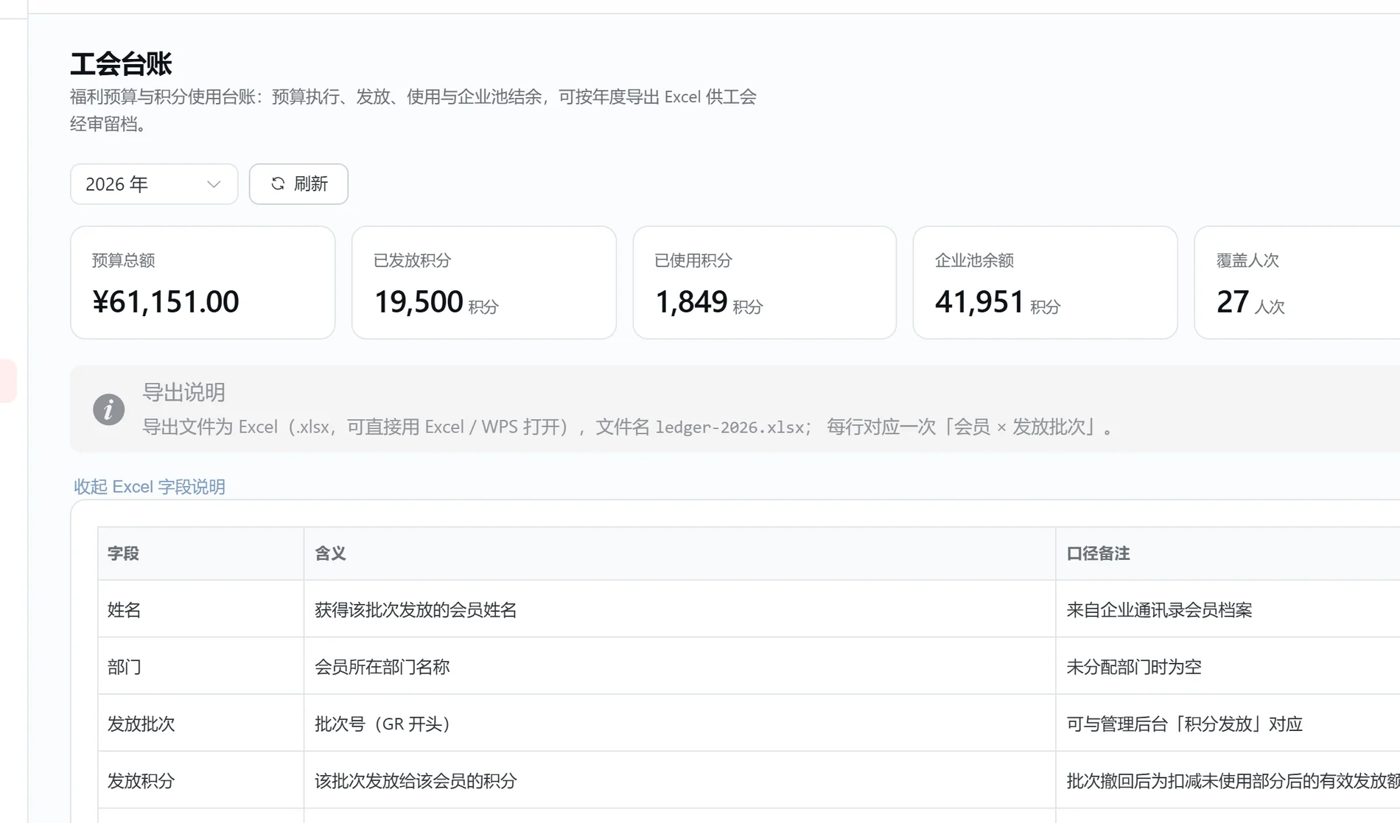Click the 字段 column header
Image resolution: width=1400 pixels, height=823 pixels.
tap(200, 553)
